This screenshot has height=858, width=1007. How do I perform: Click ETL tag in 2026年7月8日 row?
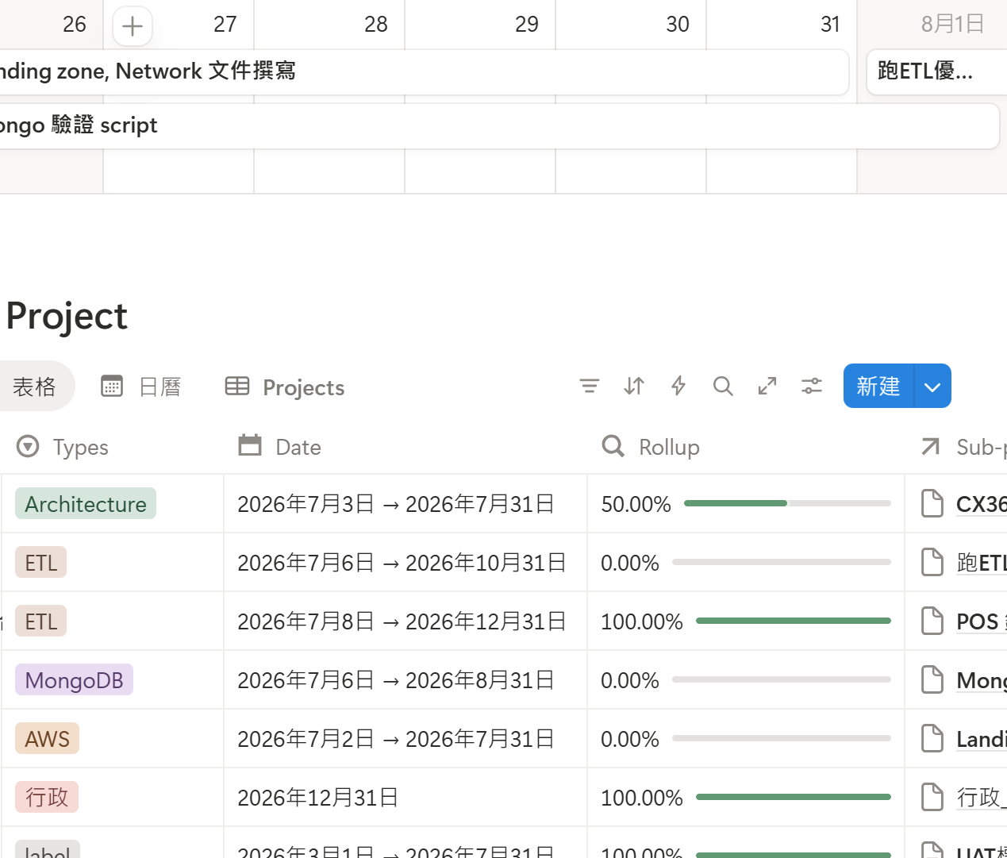pyautogui.click(x=40, y=621)
